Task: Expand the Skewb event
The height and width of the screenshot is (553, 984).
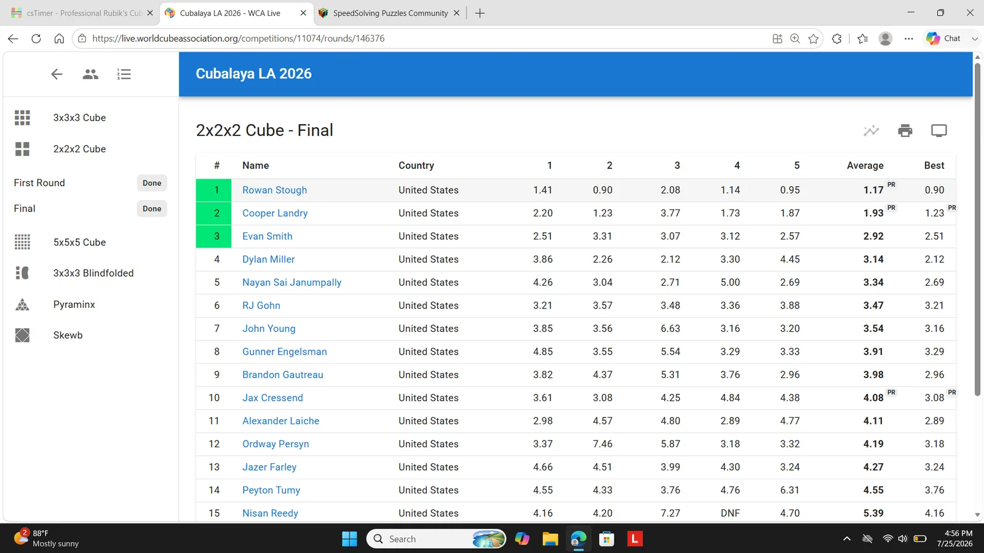Action: tap(90, 335)
